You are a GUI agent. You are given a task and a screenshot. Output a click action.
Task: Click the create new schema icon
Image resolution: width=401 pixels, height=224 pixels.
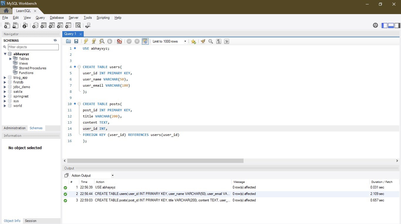pos(35,26)
